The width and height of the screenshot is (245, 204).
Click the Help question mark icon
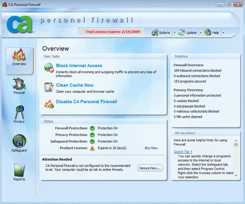point(208,32)
